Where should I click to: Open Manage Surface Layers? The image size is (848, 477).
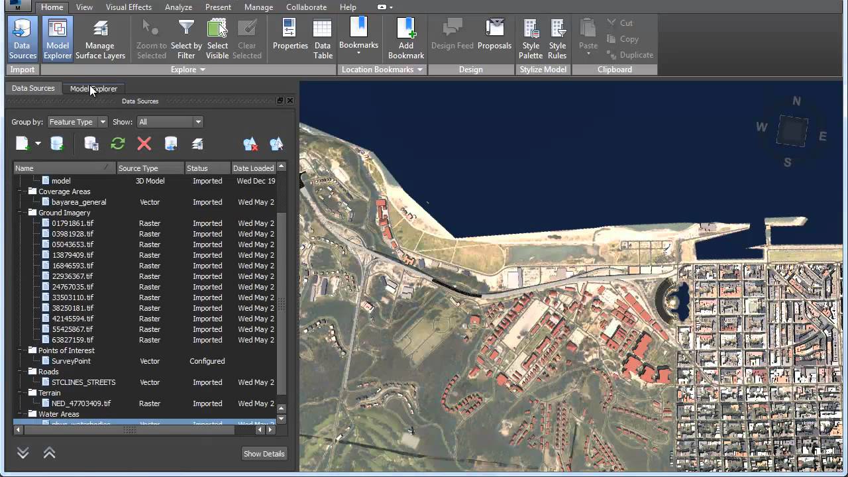tap(100, 39)
